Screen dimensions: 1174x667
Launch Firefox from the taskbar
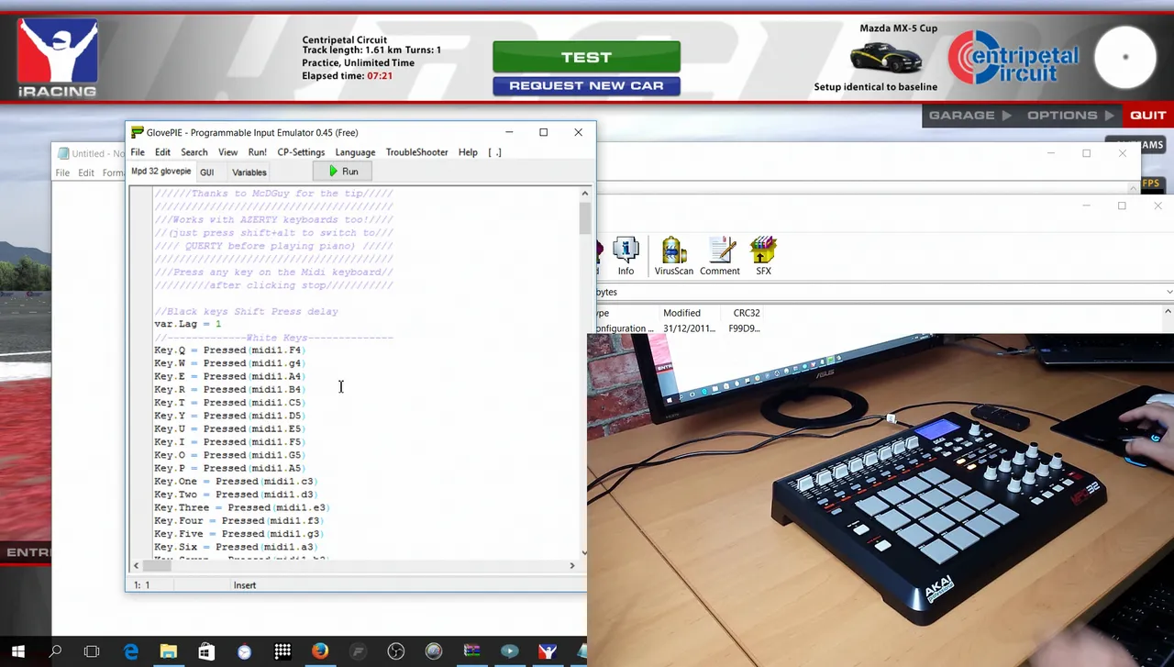tap(320, 651)
